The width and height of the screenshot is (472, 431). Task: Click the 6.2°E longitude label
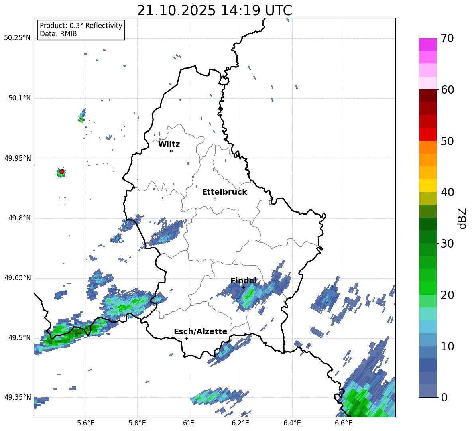click(x=240, y=423)
